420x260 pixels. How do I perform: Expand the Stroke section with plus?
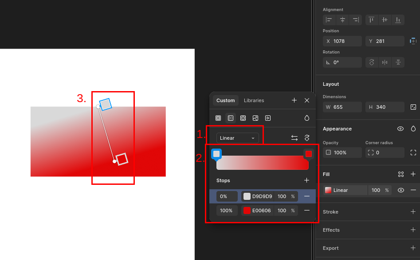coord(413,212)
